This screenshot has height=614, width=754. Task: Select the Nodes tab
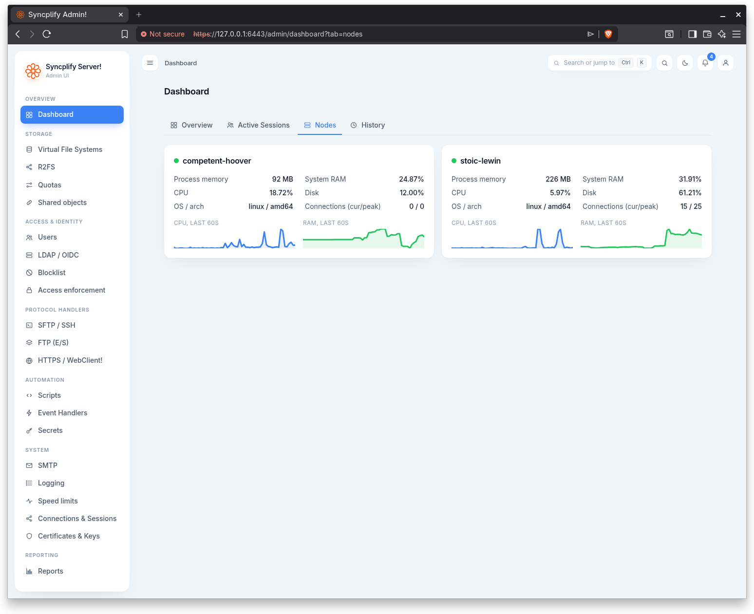click(320, 125)
